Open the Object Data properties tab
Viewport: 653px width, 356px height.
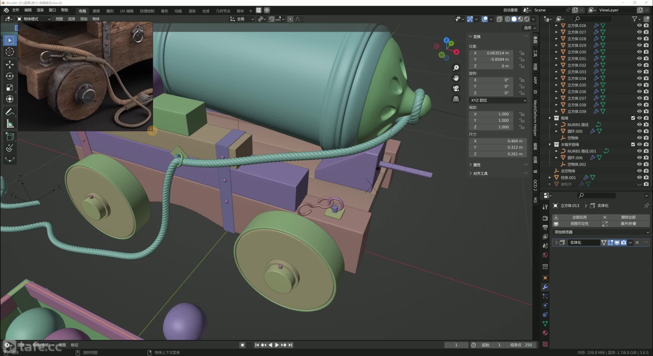(545, 324)
